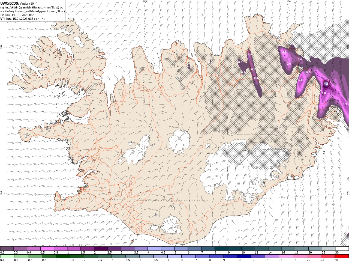Click the 1.6 precipitation value near the east edge
Viewport: 349px width, 262px height.
[345, 104]
